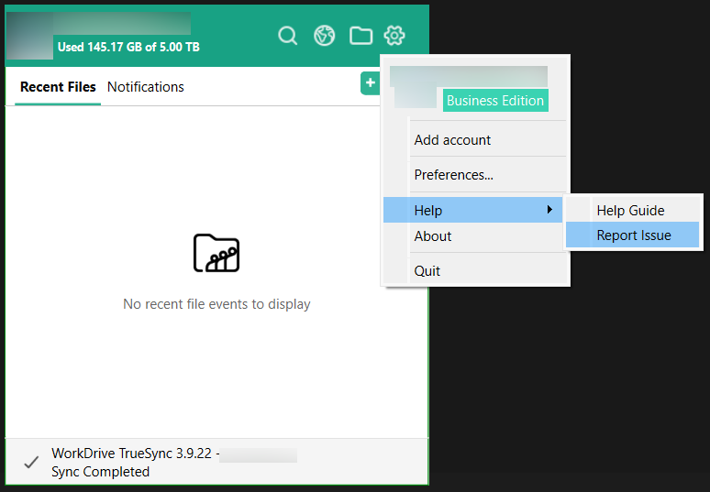Click the settings gear icon

(394, 35)
